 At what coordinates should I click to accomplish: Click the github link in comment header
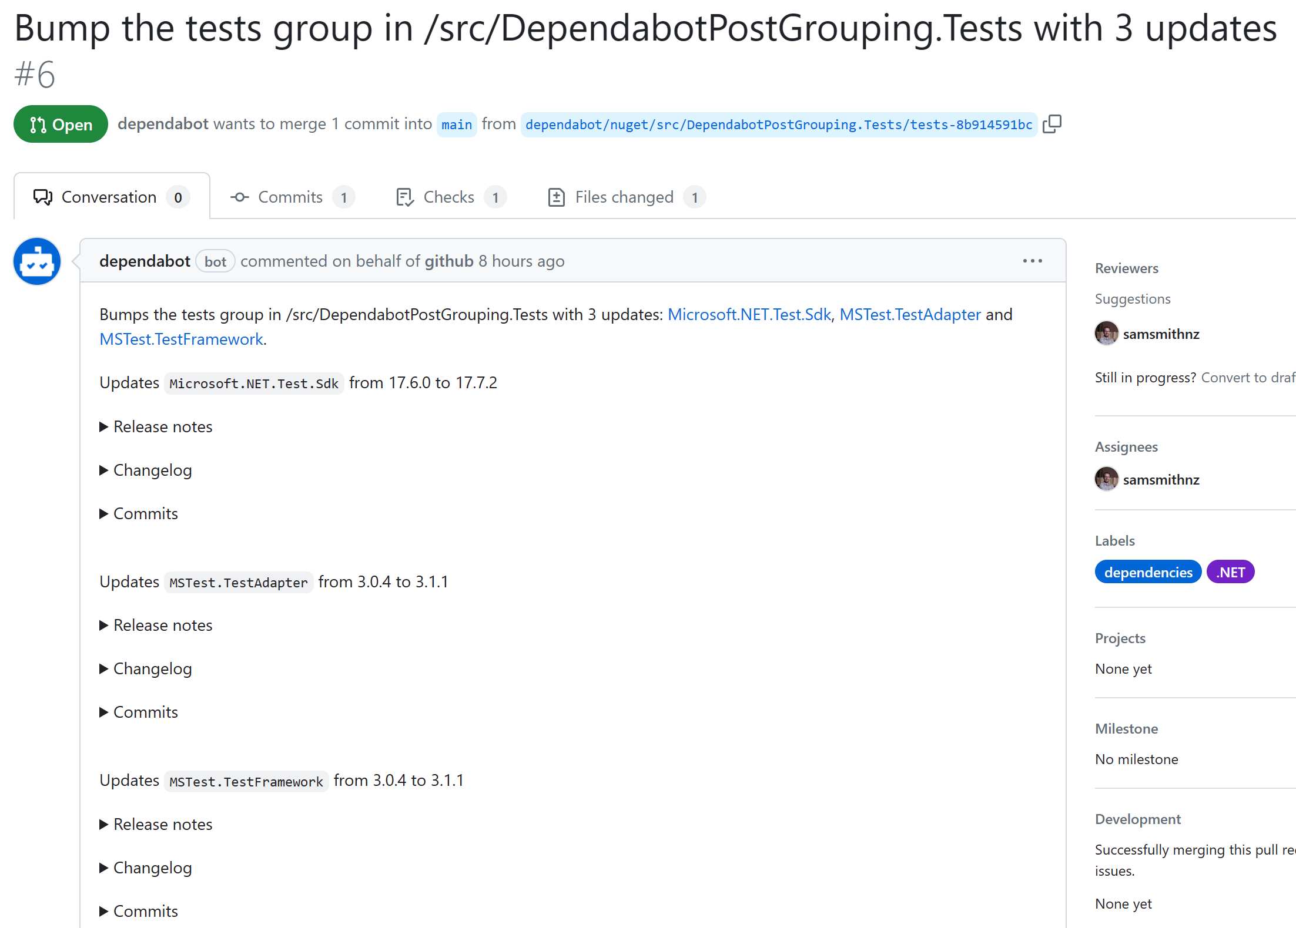point(449,261)
